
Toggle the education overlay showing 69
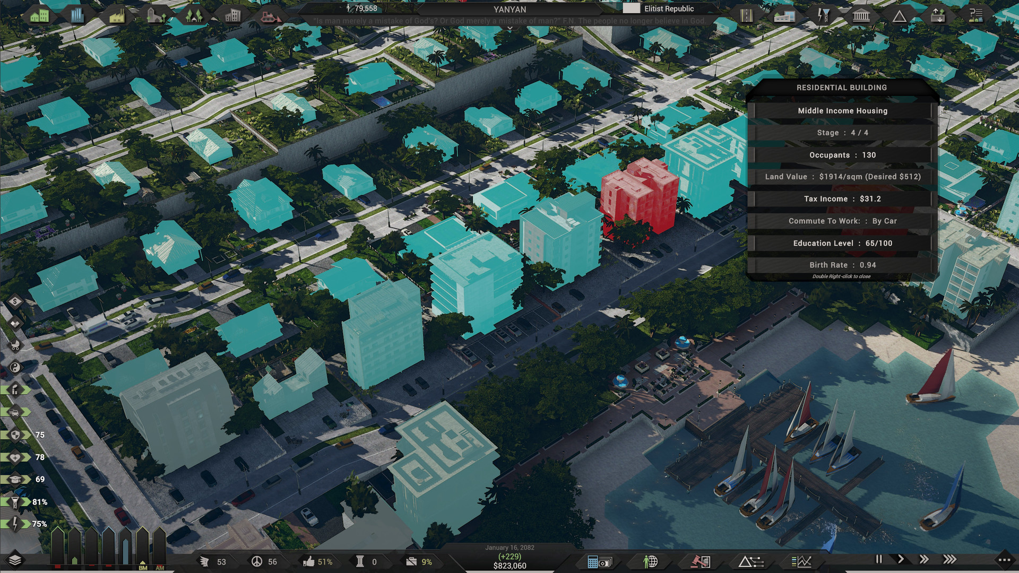(16, 479)
